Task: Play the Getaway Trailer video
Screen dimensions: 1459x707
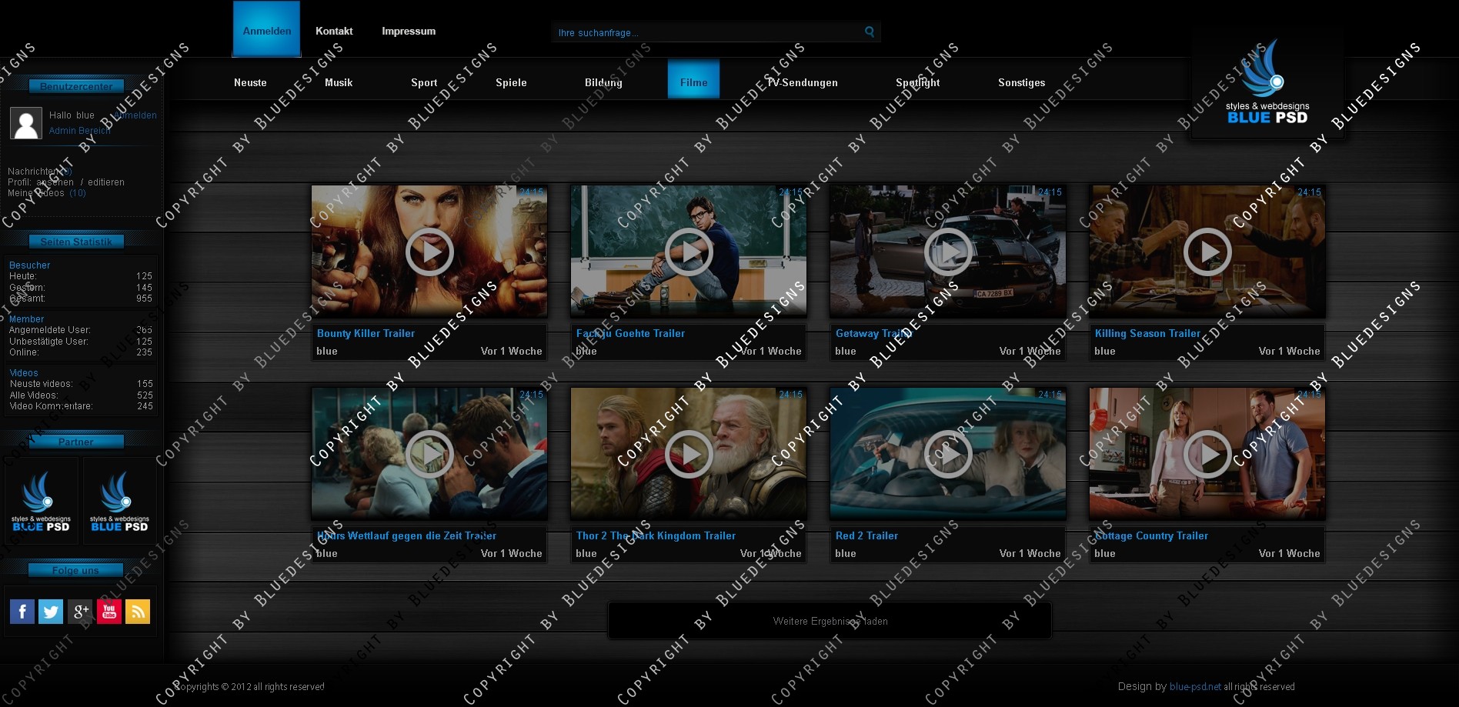Action: [x=948, y=252]
